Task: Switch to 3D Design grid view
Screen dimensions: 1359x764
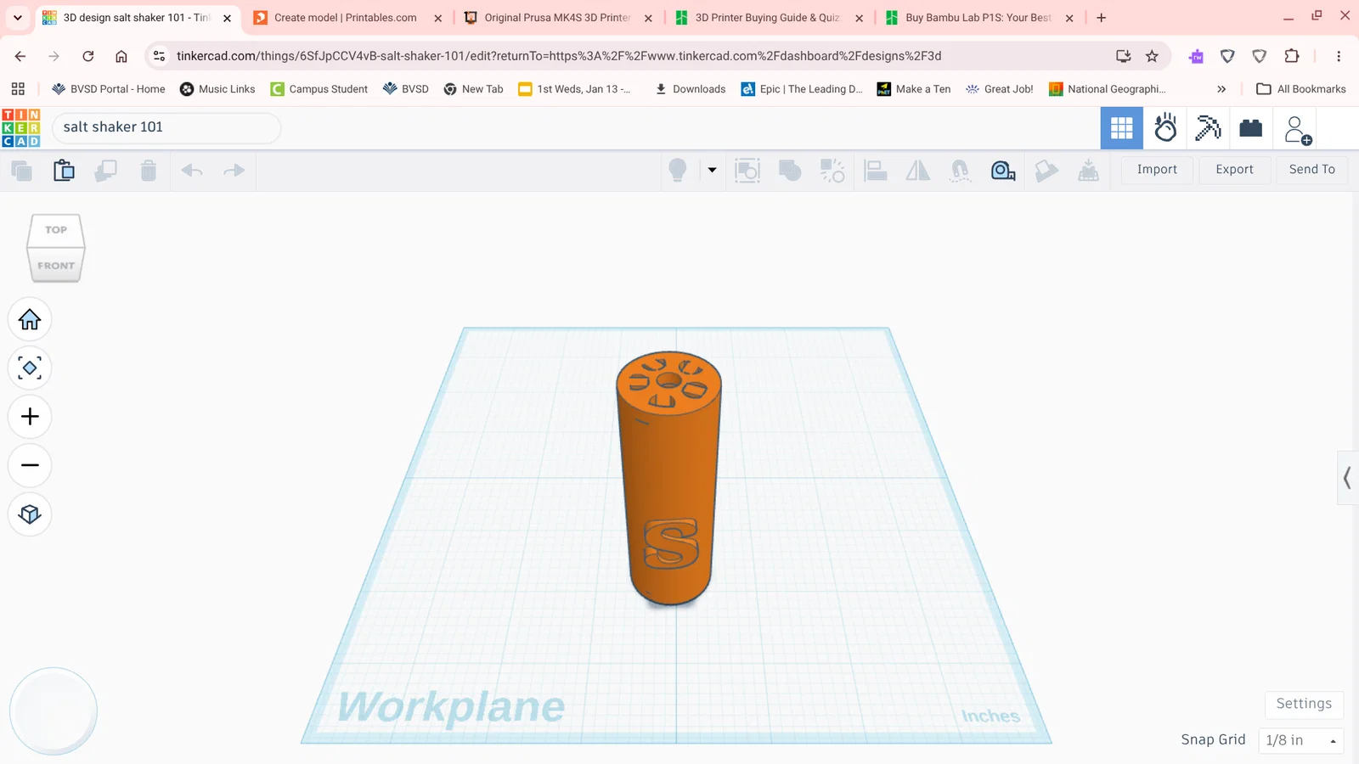Action: point(1122,128)
